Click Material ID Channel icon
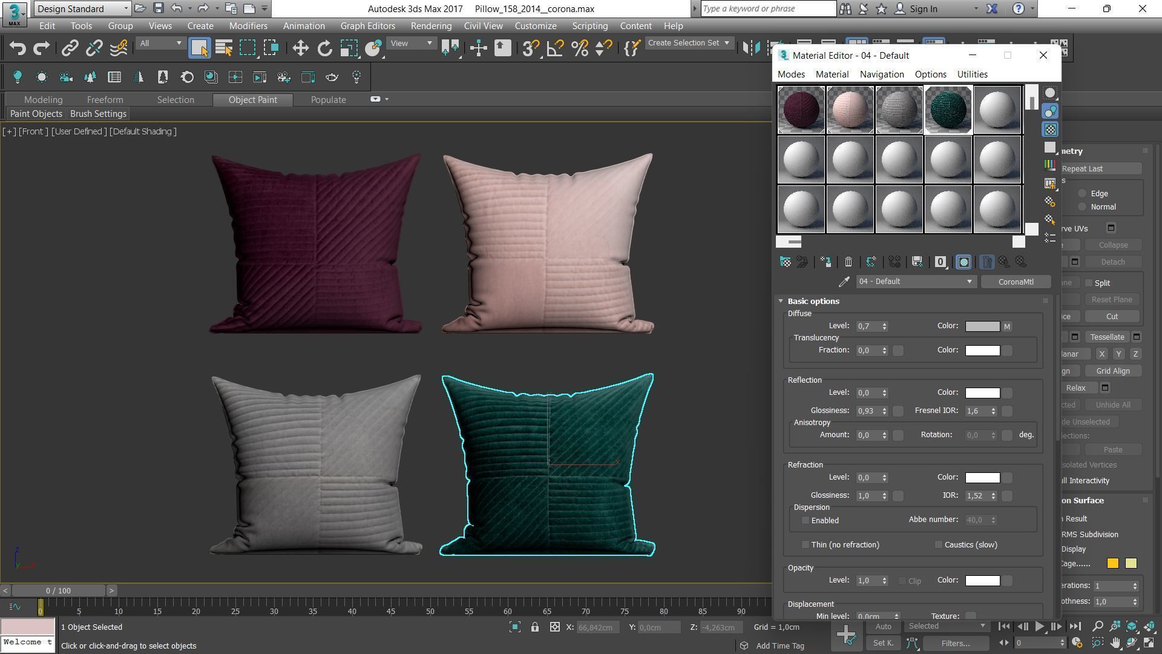1162x654 pixels. (x=940, y=262)
